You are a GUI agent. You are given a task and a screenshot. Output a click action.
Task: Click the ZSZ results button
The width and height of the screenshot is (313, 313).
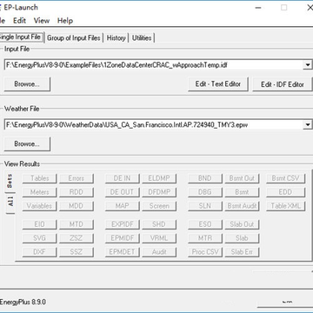click(77, 238)
